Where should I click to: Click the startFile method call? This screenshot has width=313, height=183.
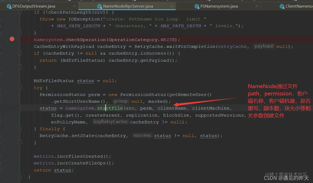coord(110,108)
